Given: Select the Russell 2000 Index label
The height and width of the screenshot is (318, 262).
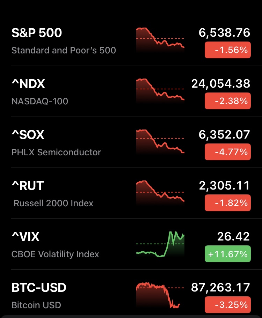Looking at the screenshot, I should tap(53, 203).
